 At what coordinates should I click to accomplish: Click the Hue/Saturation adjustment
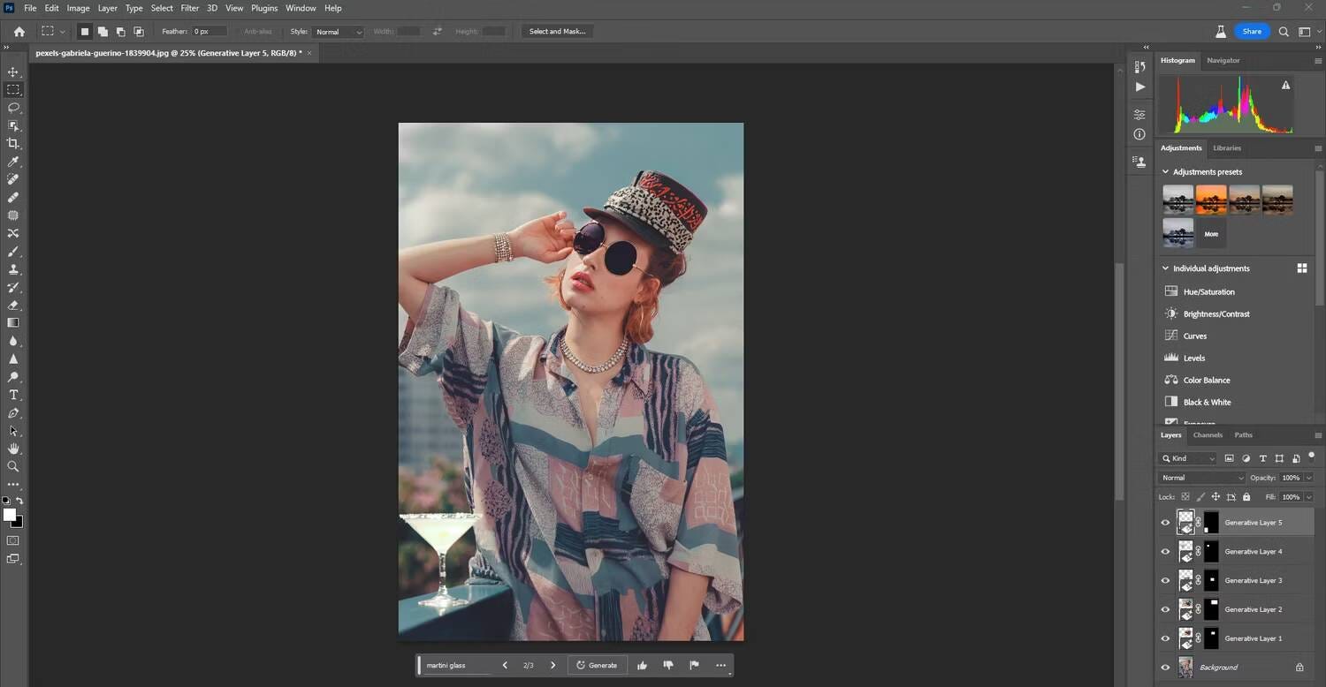[x=1208, y=291]
